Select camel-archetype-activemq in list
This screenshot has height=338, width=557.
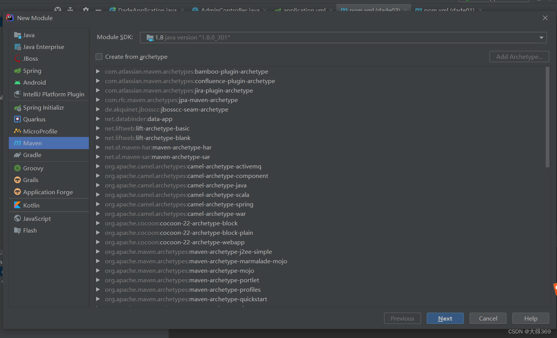(320, 166)
